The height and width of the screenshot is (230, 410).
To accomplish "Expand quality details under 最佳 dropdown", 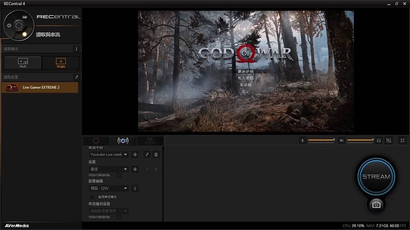I will 119,175.
